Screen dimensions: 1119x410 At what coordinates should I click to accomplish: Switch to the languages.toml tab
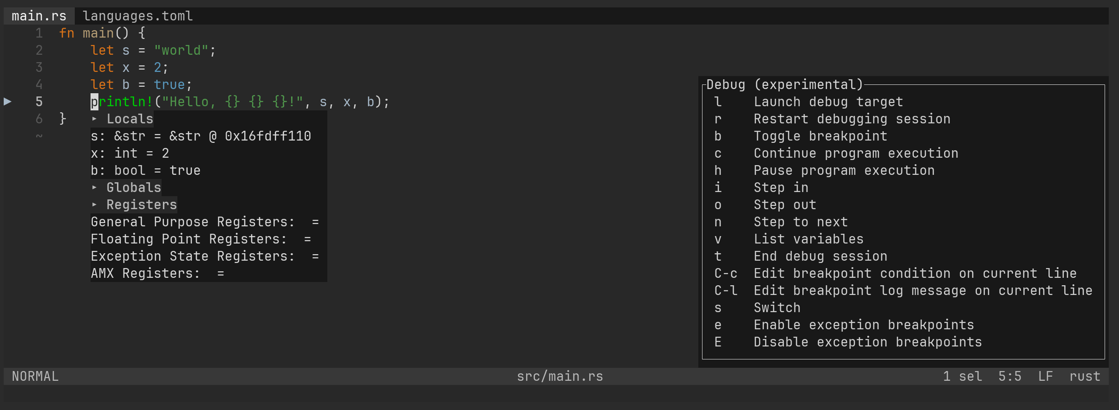point(138,15)
